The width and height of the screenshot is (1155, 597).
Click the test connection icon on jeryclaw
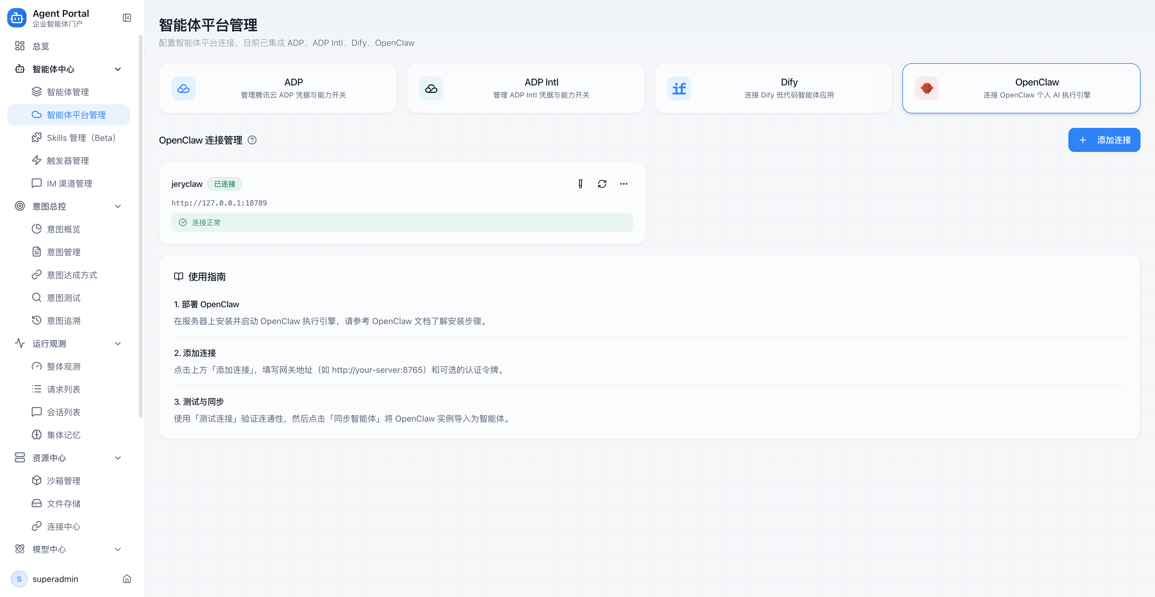click(580, 184)
